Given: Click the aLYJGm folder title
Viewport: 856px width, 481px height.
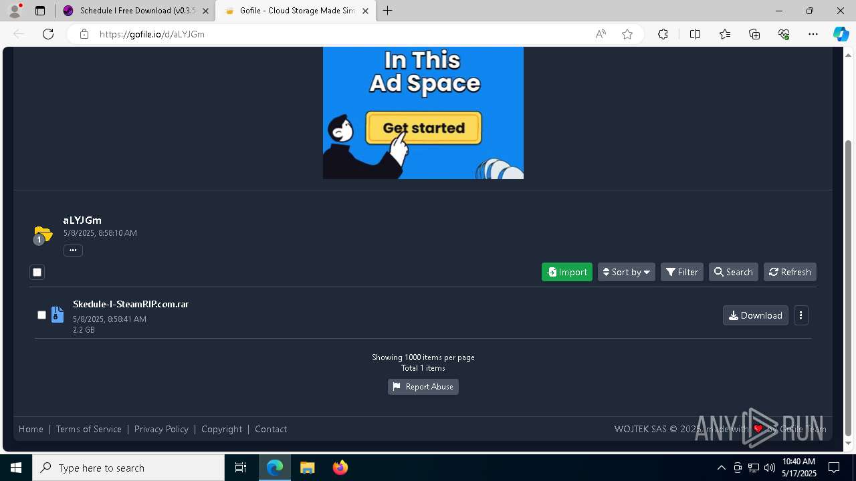Looking at the screenshot, I should pos(82,220).
